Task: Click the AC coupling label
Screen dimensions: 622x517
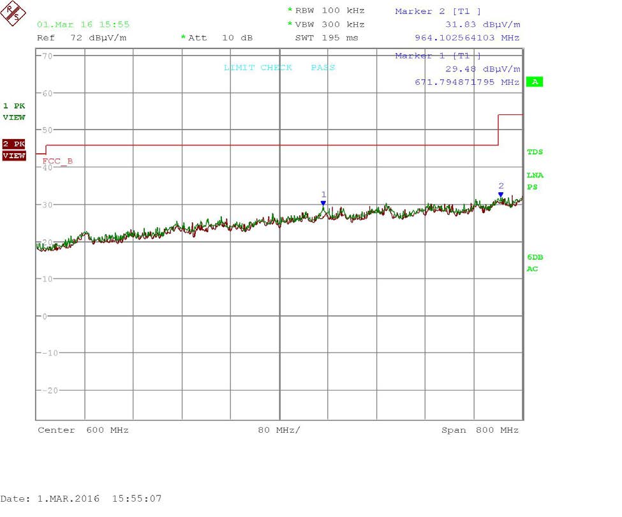Action: pos(532,269)
